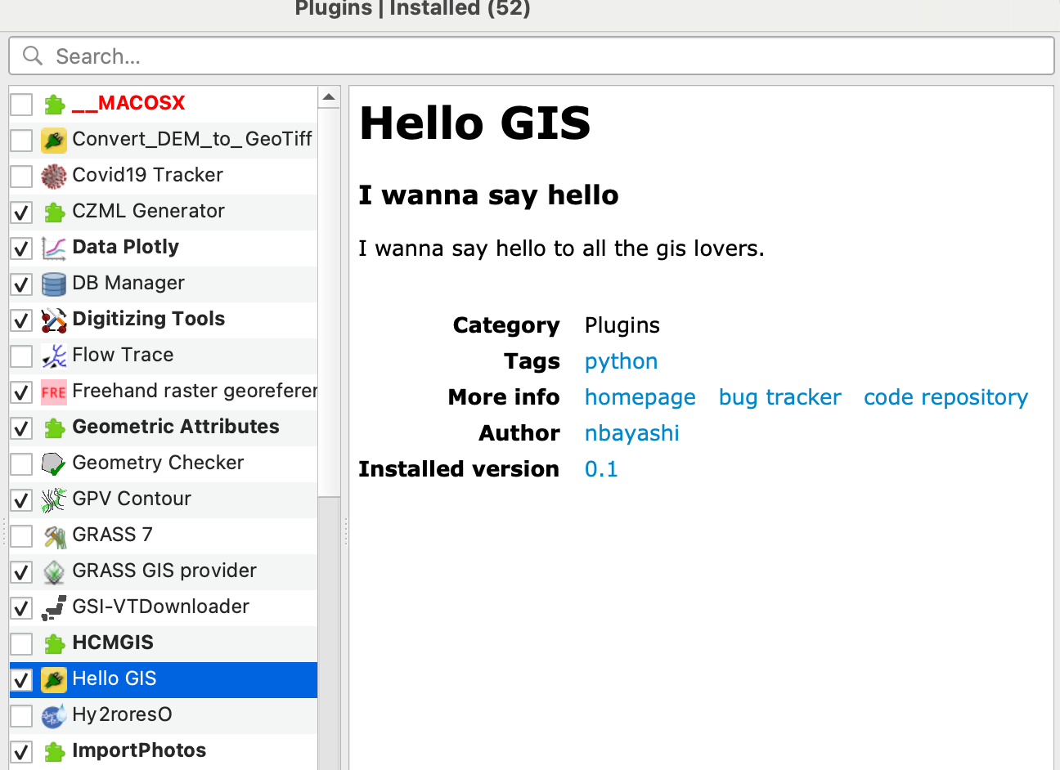Click the python tag link
The image size is (1060, 770).
point(621,360)
